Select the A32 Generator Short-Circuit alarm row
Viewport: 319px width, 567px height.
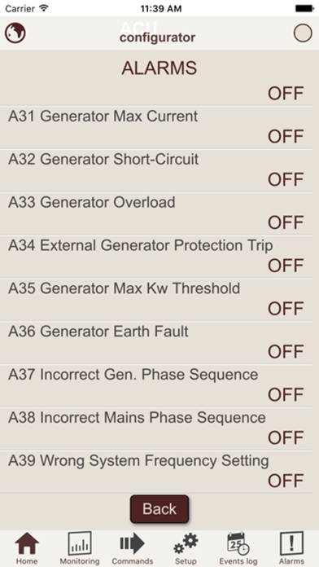pyautogui.click(x=155, y=170)
